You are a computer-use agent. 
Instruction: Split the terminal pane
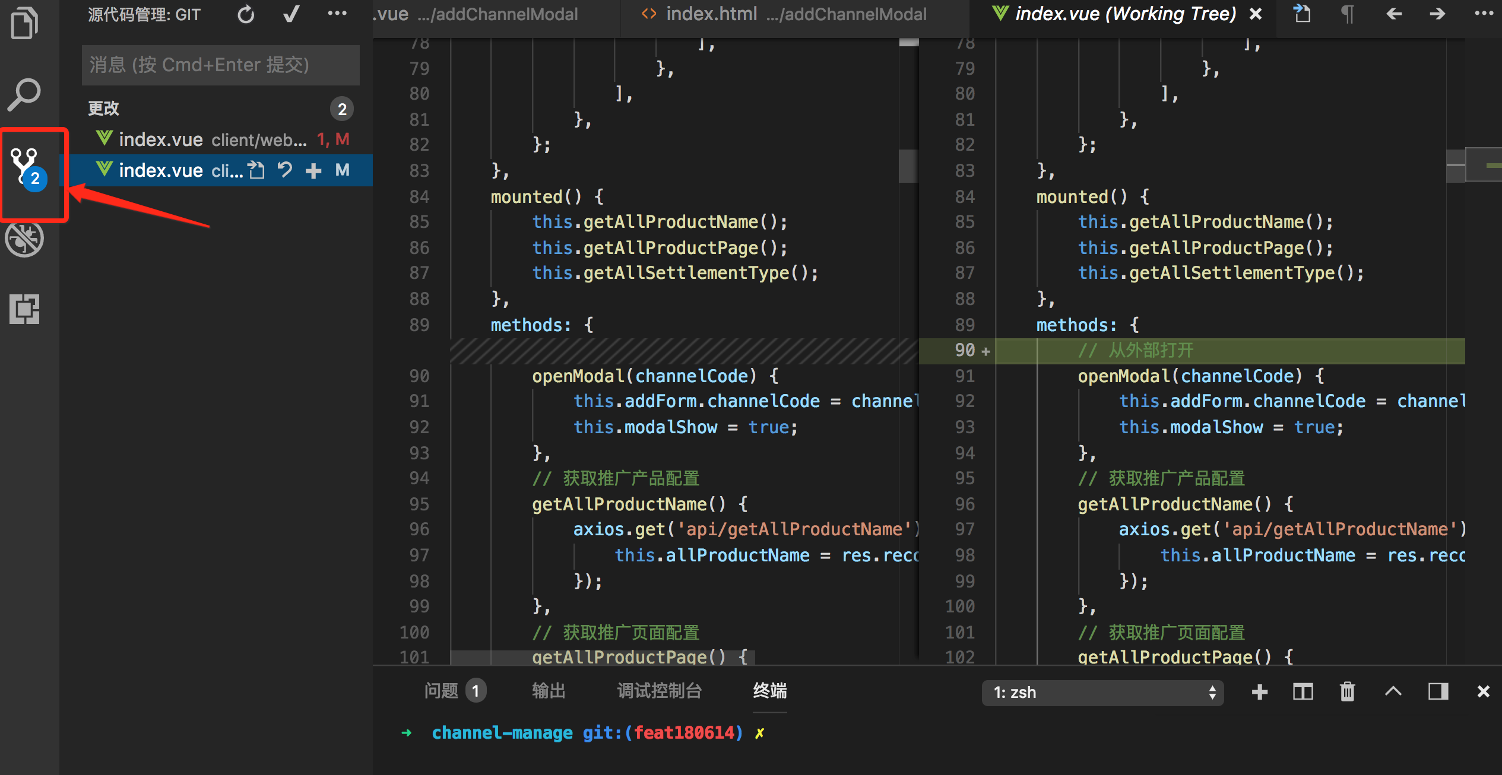pyautogui.click(x=1303, y=692)
